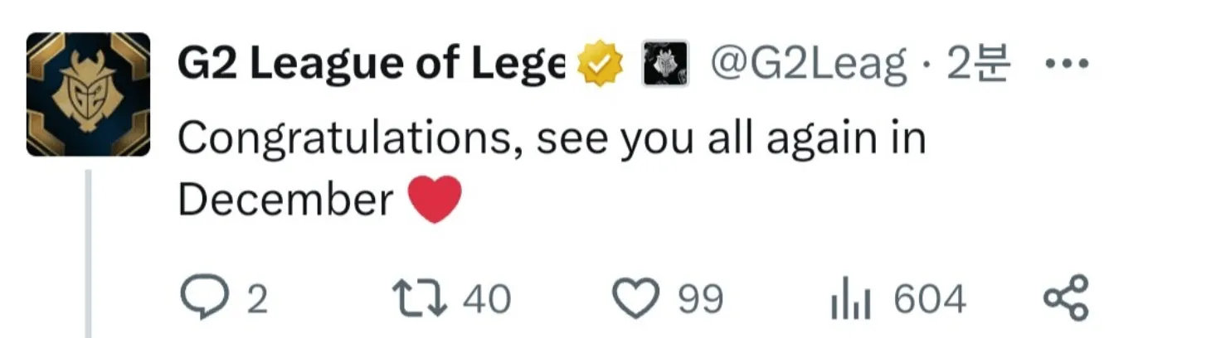Click the view count of 604

pos(931,299)
